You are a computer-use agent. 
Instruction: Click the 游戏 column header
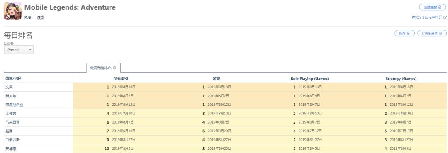click(x=216, y=78)
